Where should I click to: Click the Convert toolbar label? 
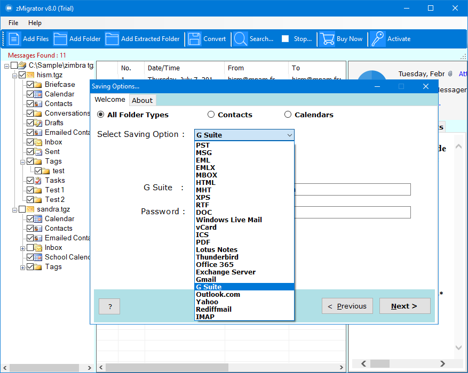pos(215,39)
